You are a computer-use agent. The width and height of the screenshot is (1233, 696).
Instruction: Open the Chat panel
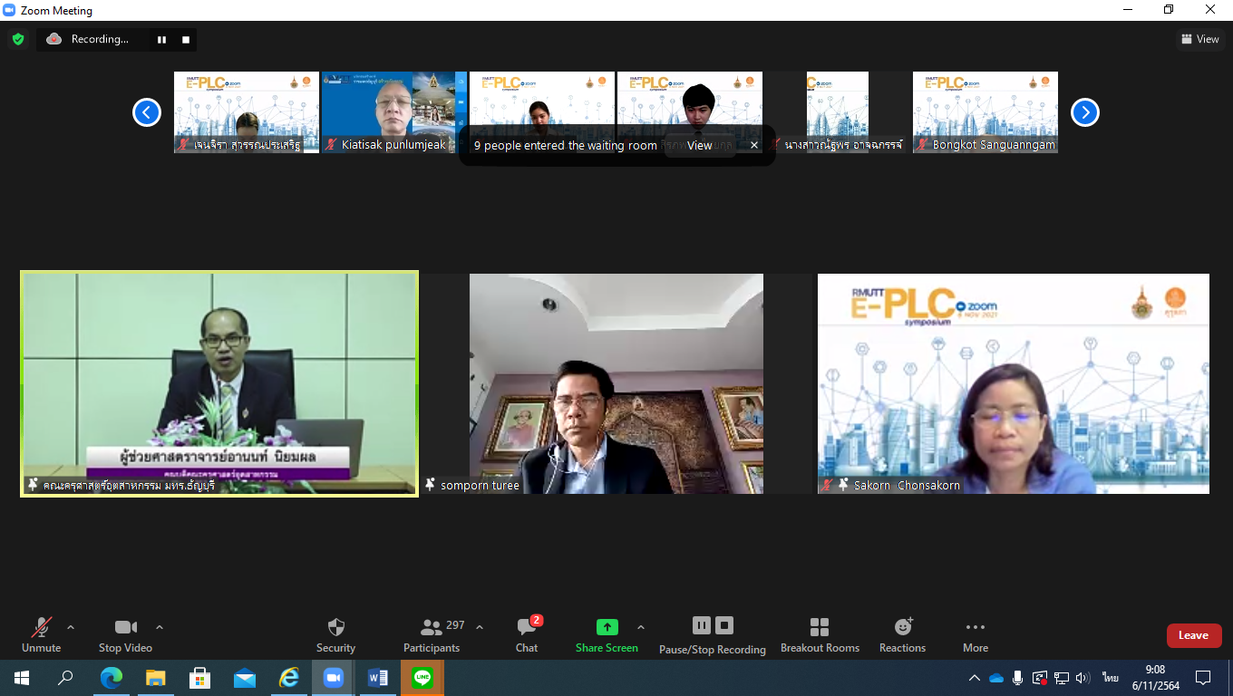tap(527, 634)
